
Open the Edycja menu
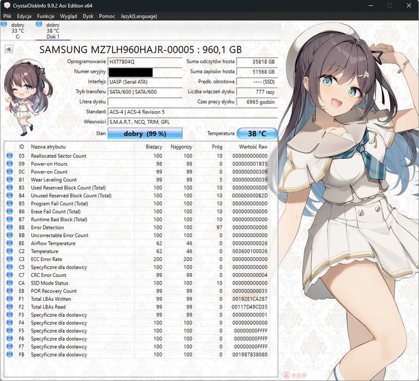point(24,16)
